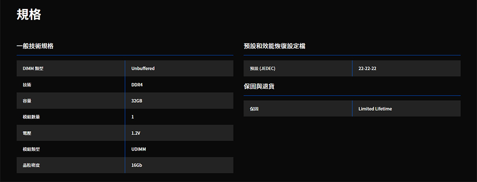Select the UDIMM value text
The width and height of the screenshot is (477, 182).
[x=139, y=149]
